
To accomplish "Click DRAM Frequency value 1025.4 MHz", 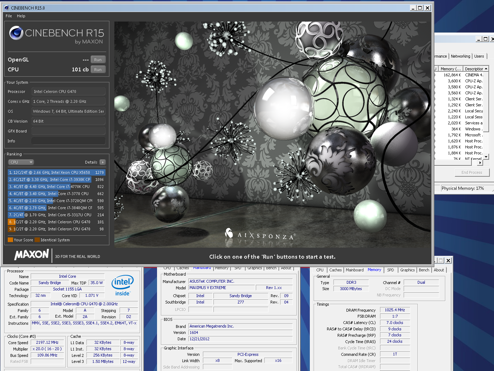I will coord(395,310).
